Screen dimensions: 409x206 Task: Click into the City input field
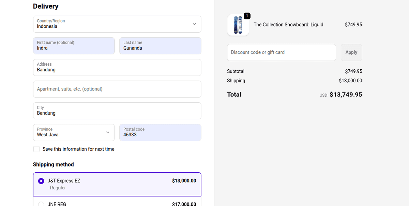pos(117,111)
